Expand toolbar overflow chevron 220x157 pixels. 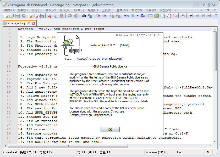pyautogui.click(x=216, y=14)
